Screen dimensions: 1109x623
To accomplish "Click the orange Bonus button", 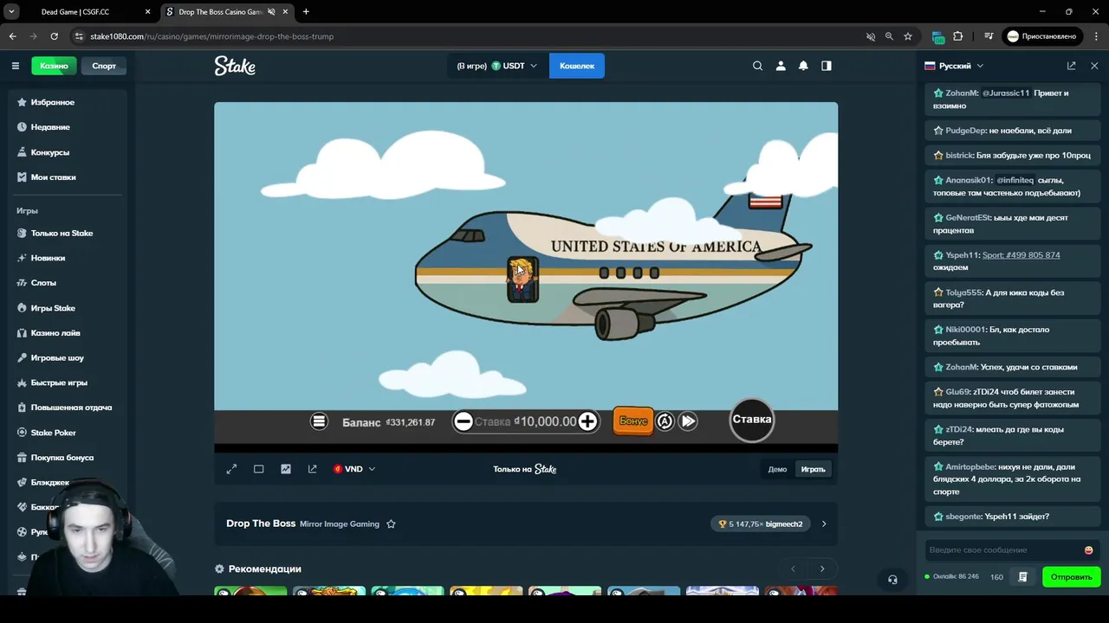I will [633, 421].
